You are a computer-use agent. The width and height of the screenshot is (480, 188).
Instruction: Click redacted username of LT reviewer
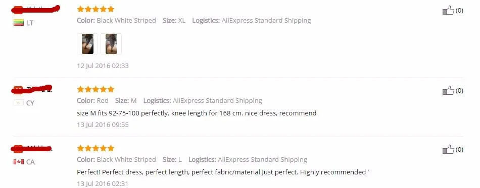(35, 10)
